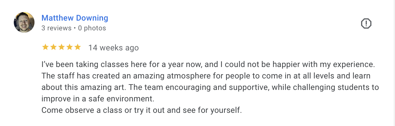The width and height of the screenshot is (395, 126).
Task: Click the line starting "The staff has created"
Action: click(x=206, y=76)
